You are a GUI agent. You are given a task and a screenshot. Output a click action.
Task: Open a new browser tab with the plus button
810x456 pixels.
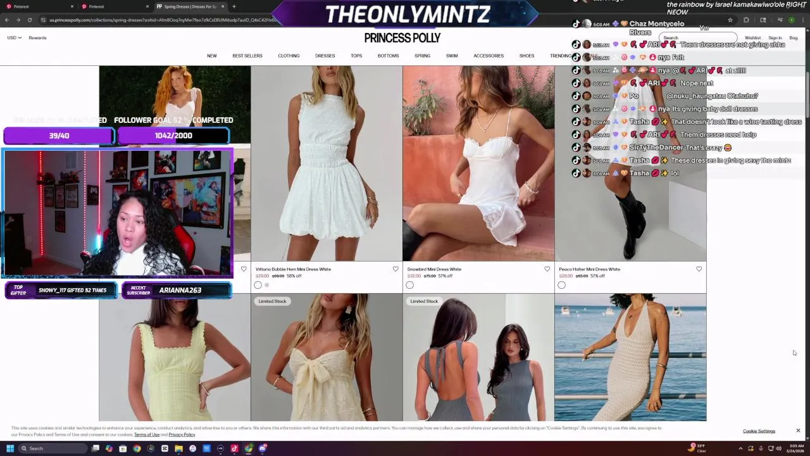(234, 6)
